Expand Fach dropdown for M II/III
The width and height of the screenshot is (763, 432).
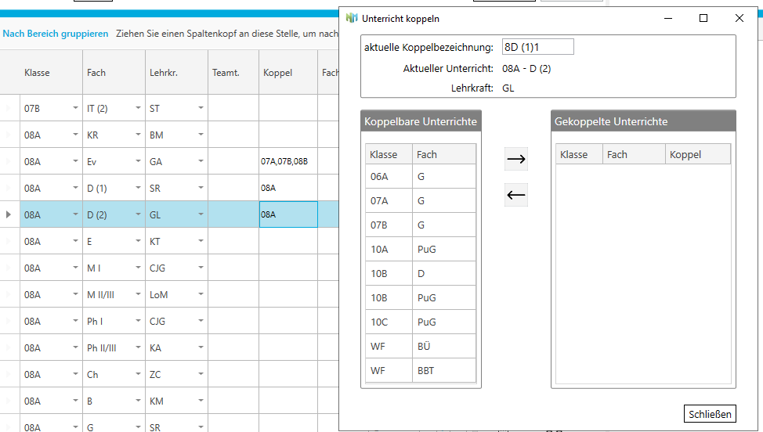[x=138, y=295]
